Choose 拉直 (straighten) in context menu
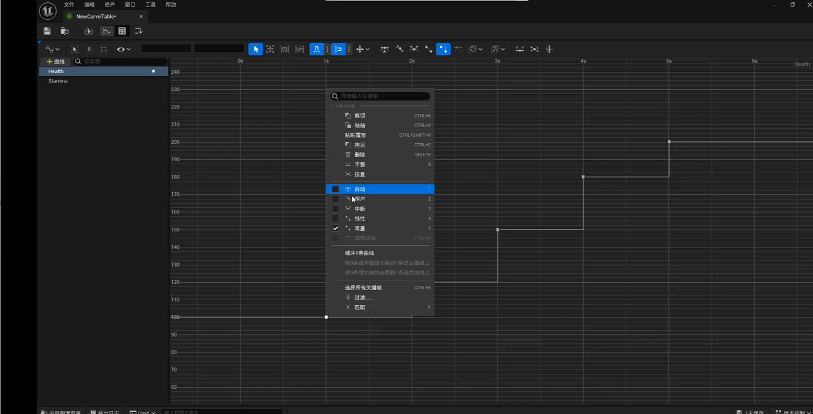The width and height of the screenshot is (813, 414). click(380, 174)
